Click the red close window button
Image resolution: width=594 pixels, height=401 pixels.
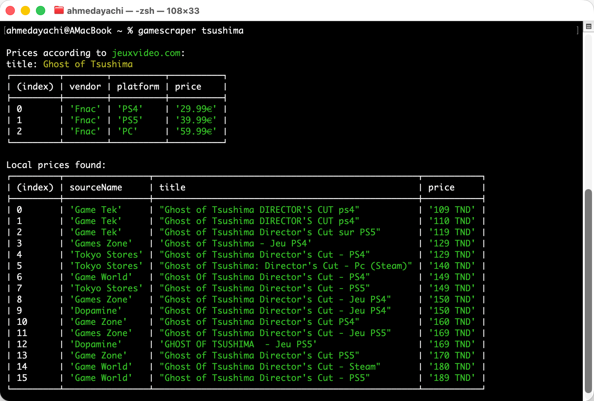[10, 11]
